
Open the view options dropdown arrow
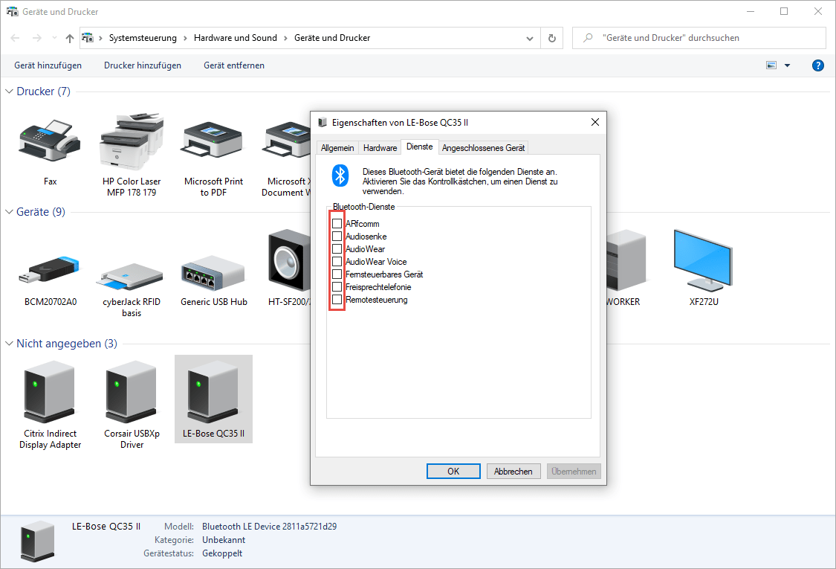(x=787, y=65)
